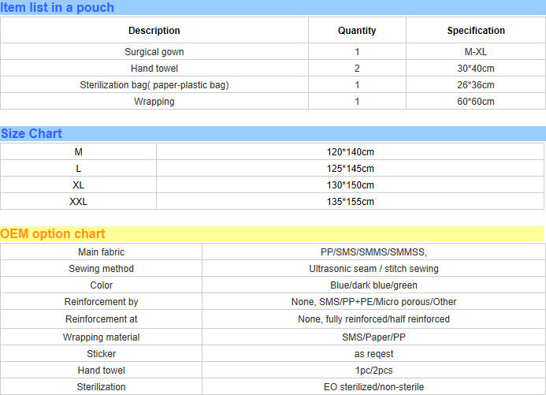Click the Sticker 'as reqest' value

pyautogui.click(x=373, y=354)
